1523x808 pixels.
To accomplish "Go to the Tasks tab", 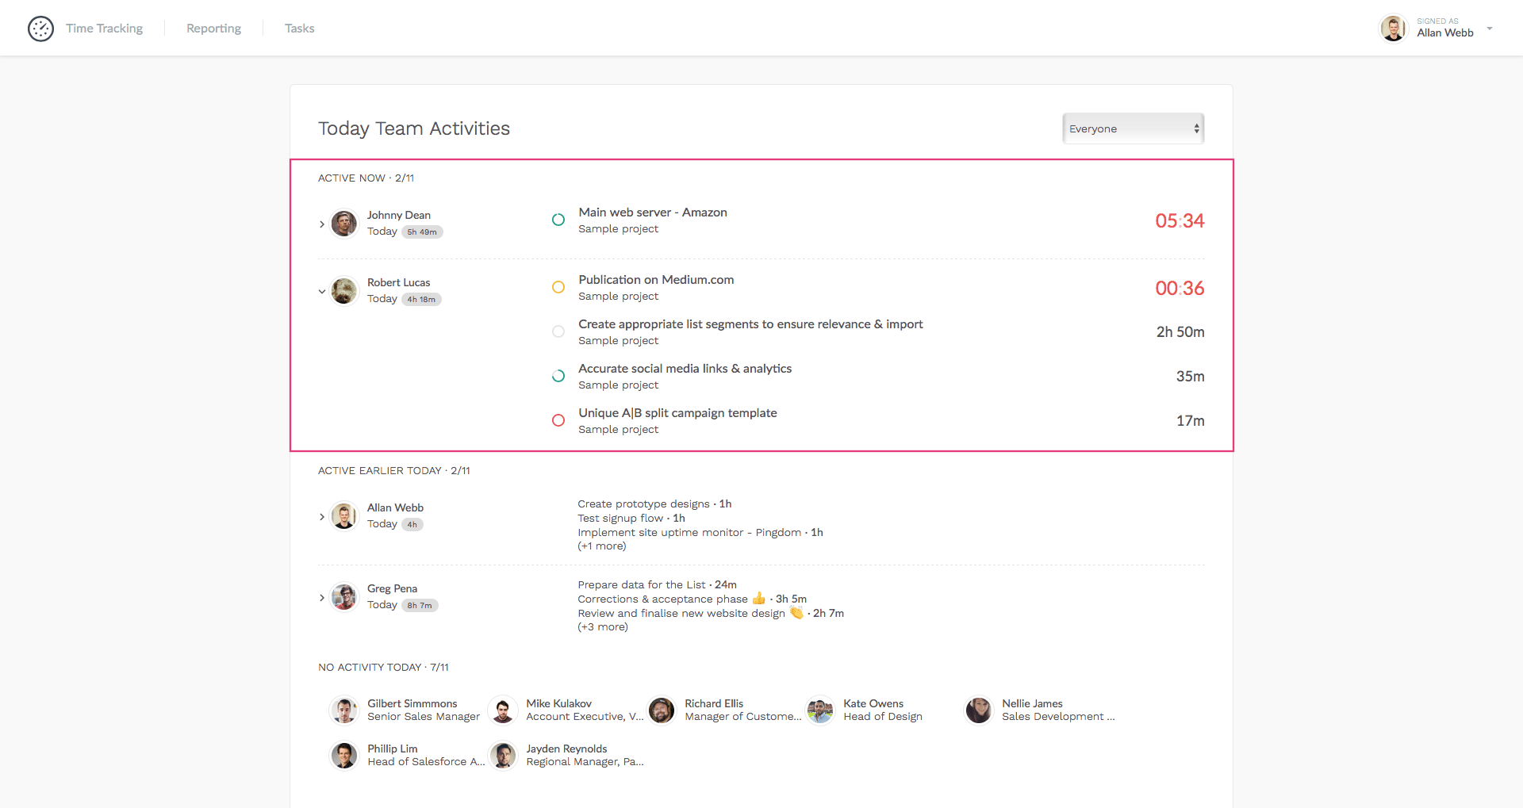I will coord(299,29).
